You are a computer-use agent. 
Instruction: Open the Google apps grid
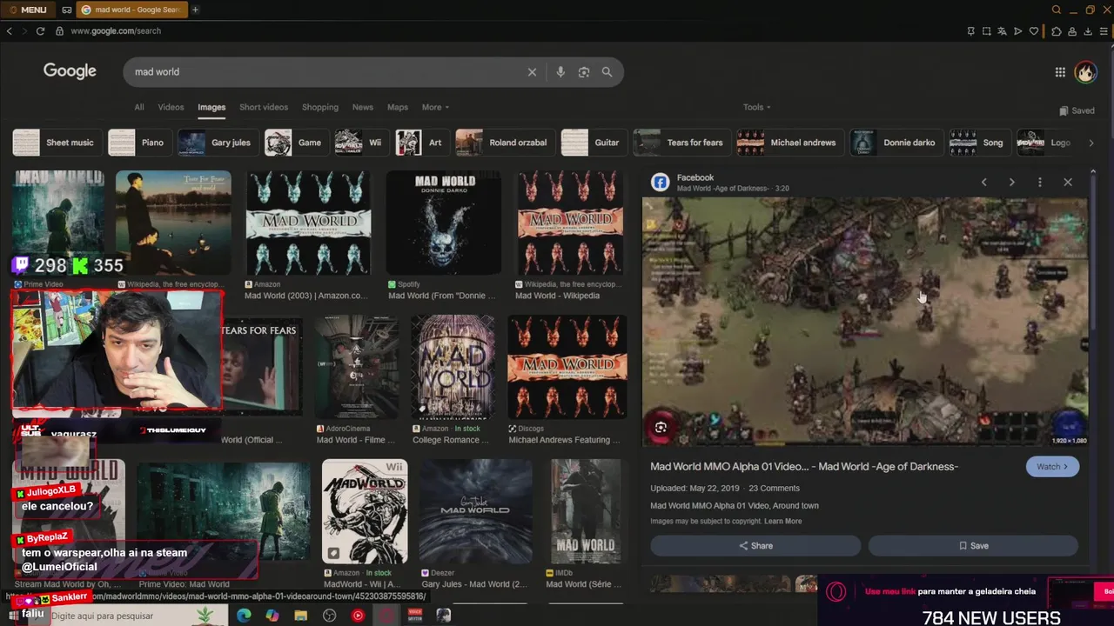(x=1060, y=72)
